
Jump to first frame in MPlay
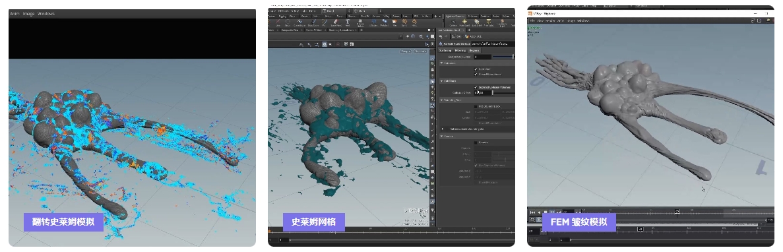coord(532,212)
